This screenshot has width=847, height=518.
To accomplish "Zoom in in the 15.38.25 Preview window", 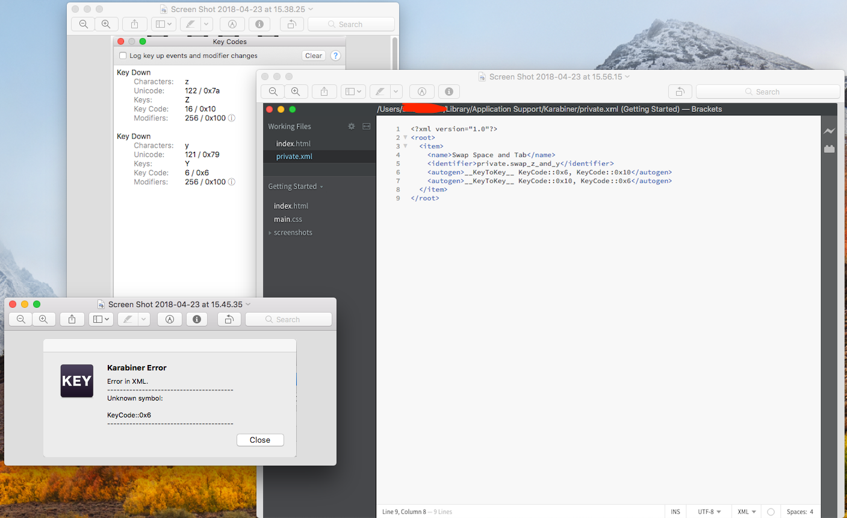I will [106, 24].
